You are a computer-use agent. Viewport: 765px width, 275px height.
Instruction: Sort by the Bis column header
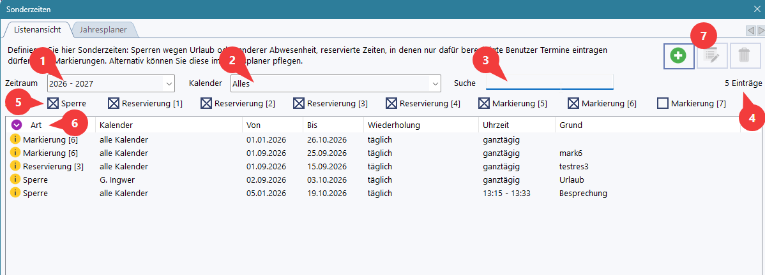point(333,125)
